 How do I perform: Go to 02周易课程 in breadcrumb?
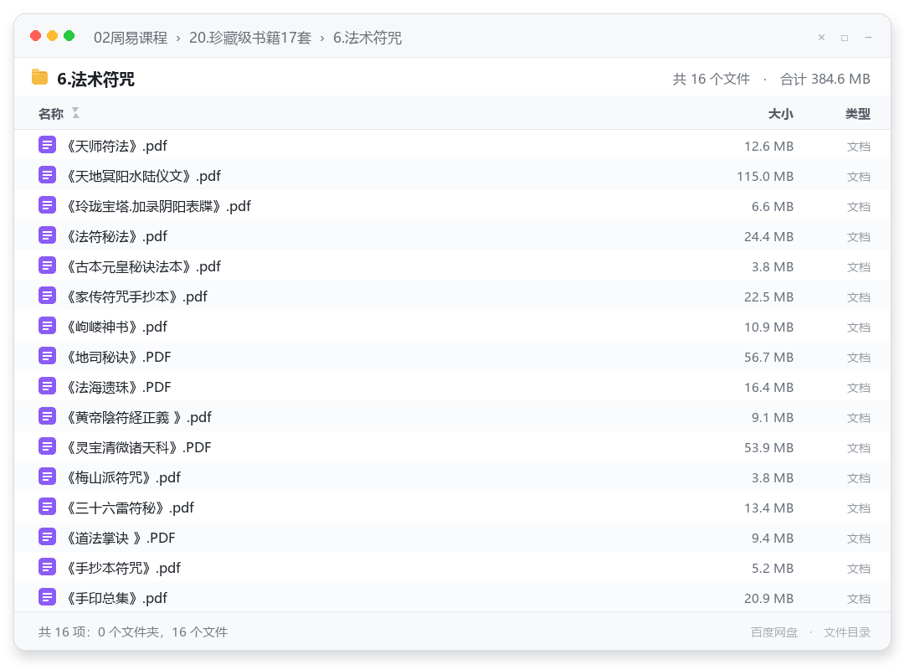(x=131, y=38)
